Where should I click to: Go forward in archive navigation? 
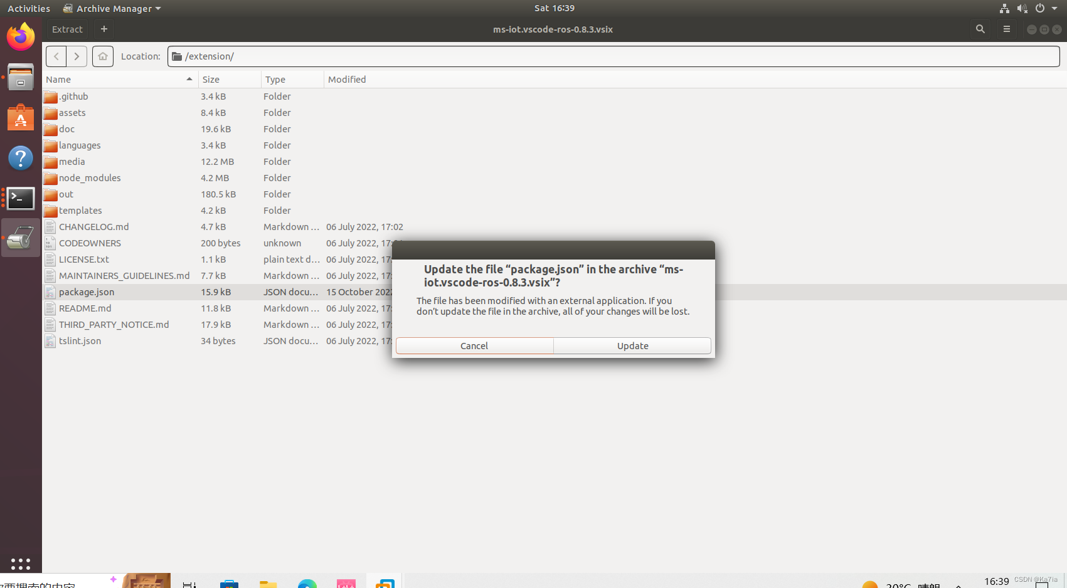77,56
